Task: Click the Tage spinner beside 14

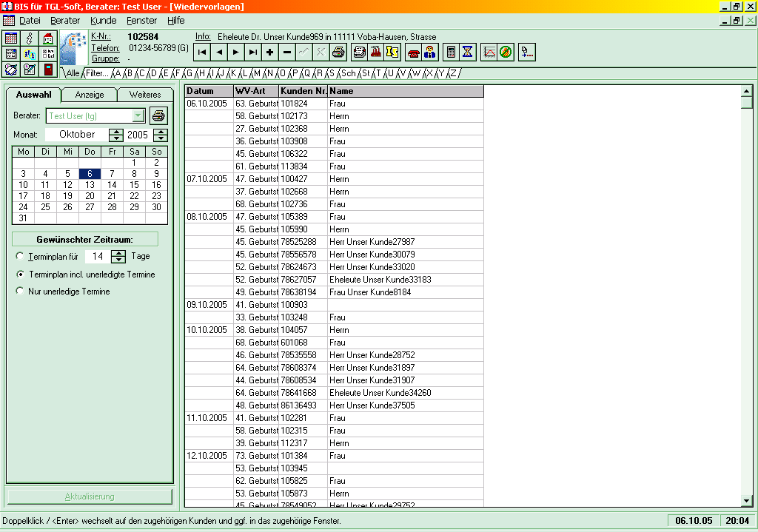Action: [118, 257]
